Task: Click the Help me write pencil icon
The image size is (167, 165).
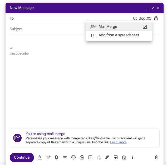Action: [48, 157]
